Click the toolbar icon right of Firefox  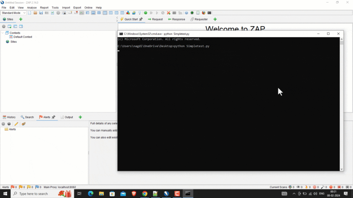point(209,13)
